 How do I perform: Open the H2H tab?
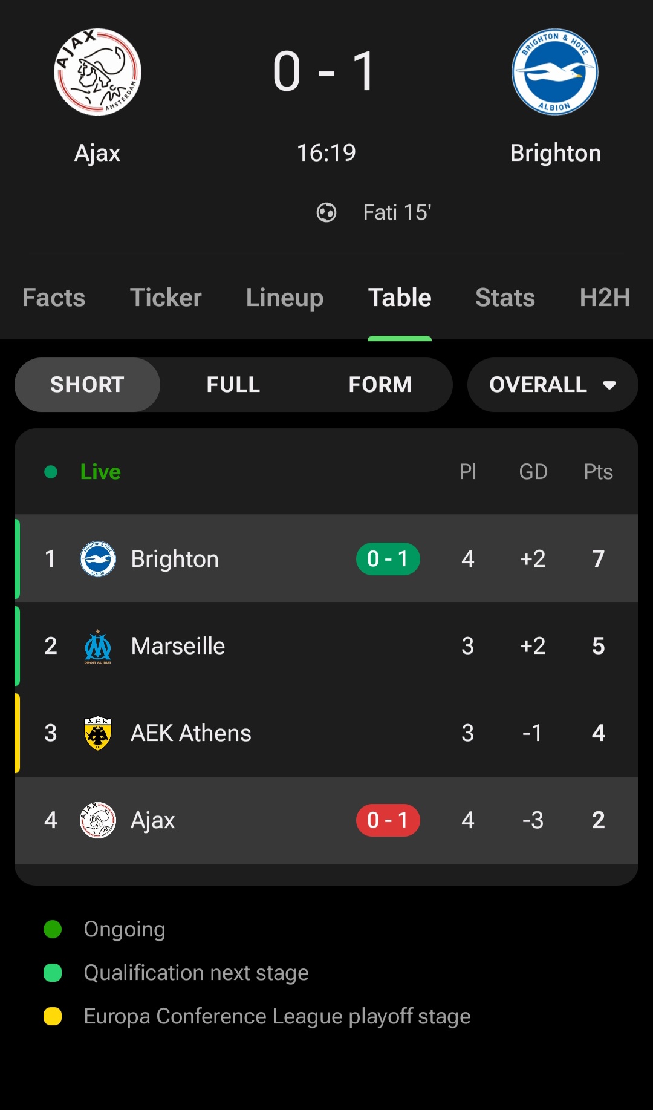click(605, 298)
